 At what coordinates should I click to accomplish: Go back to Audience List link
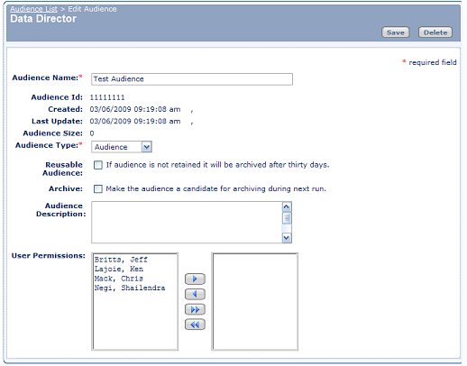pyautogui.click(x=33, y=9)
